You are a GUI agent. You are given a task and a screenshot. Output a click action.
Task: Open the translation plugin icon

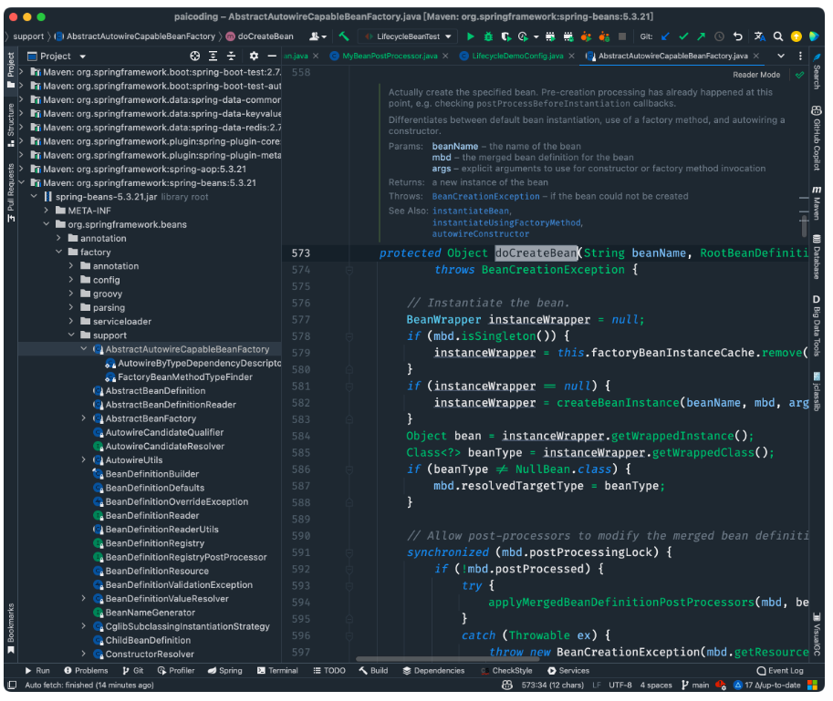coord(760,36)
